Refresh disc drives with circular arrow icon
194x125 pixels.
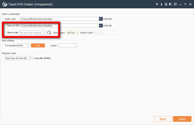49,32
